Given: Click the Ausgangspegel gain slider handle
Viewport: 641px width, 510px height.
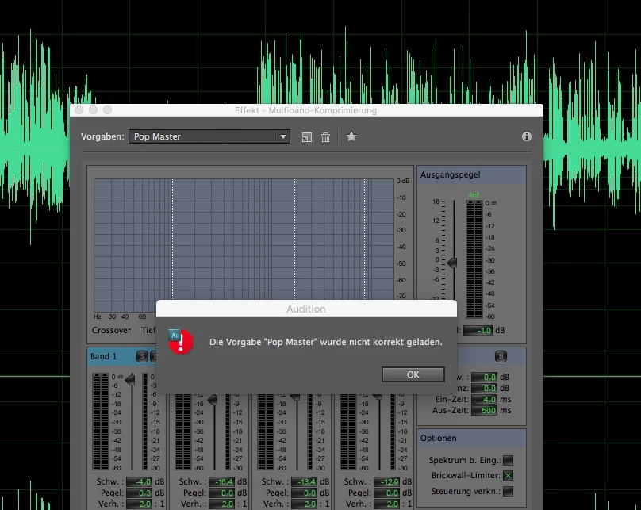Looking at the screenshot, I should (x=452, y=263).
